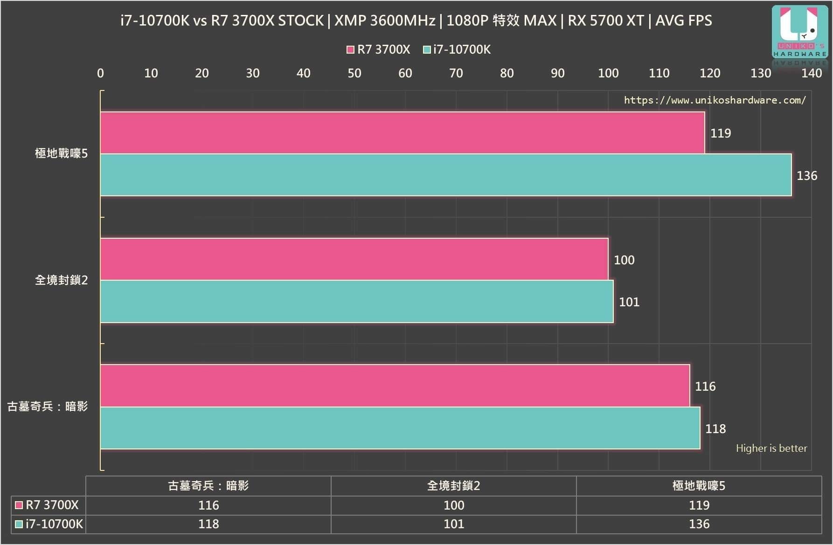The height and width of the screenshot is (545, 833).
Task: Click table cell 136 in i7-10700K row
Action: coord(699,524)
